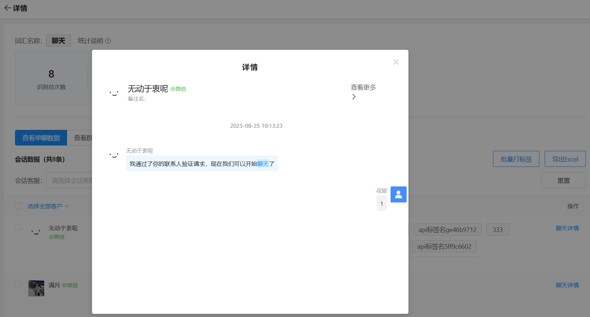Check the 无动于衷呢 row checkbox
The image size is (590, 317).
18,227
